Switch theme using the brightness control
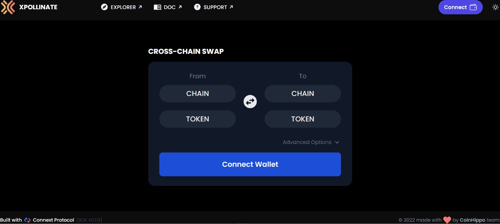Viewport: 500px width, 224px height. (496, 7)
